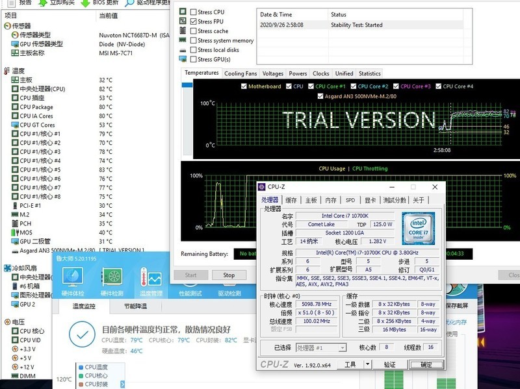Click the driver update magnifier icon
This screenshot has height=389, width=520.
point(129,3)
